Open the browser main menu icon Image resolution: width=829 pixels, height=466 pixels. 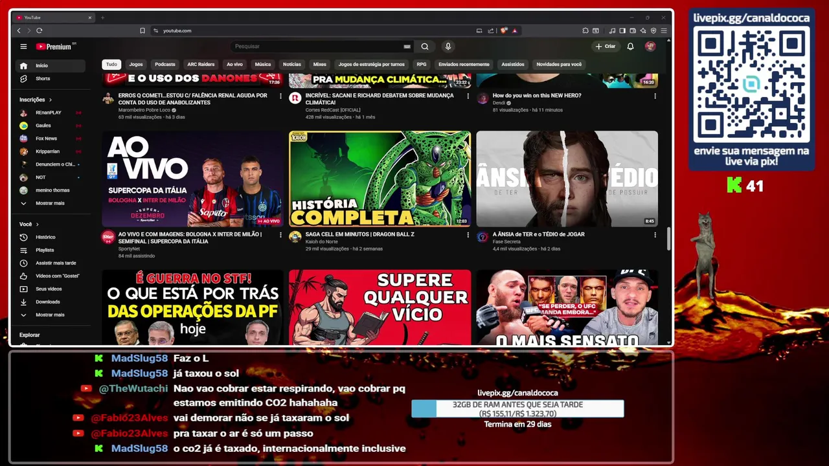pyautogui.click(x=664, y=30)
